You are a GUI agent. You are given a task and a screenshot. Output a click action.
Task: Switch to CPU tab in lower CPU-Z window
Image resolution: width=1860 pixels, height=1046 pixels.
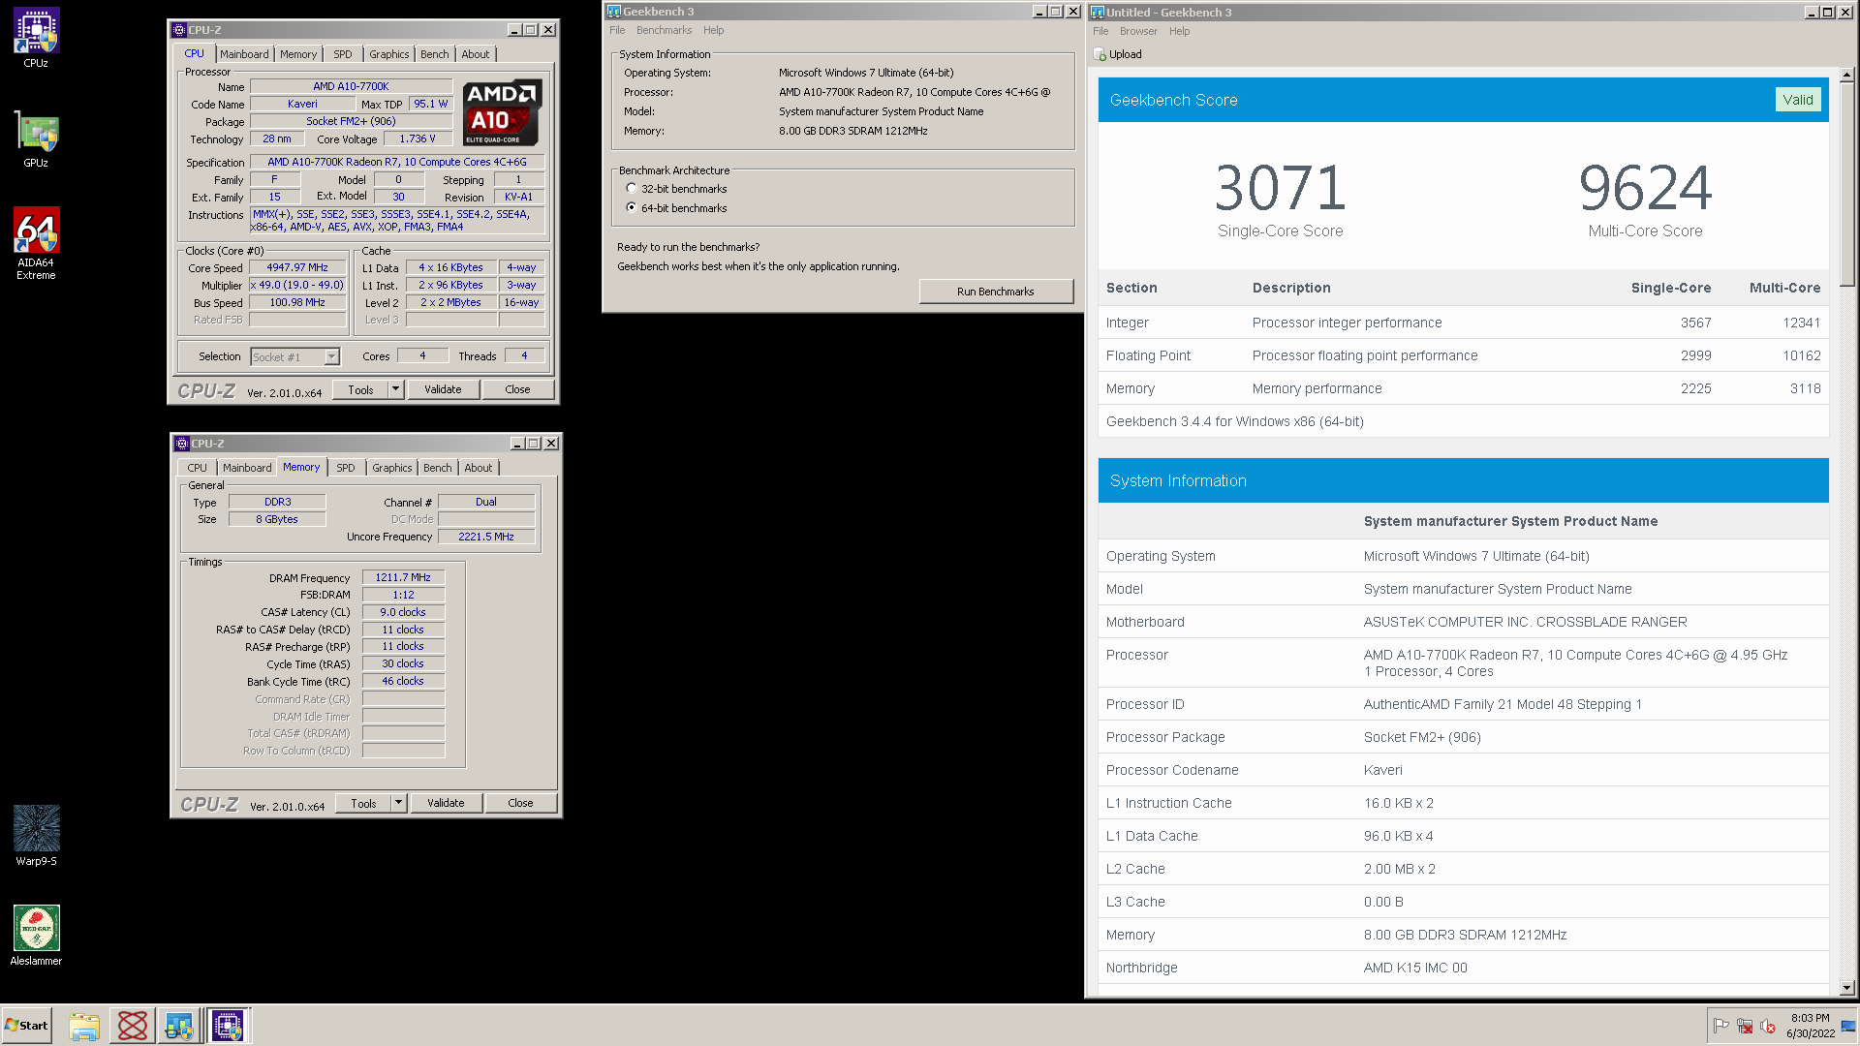point(198,468)
